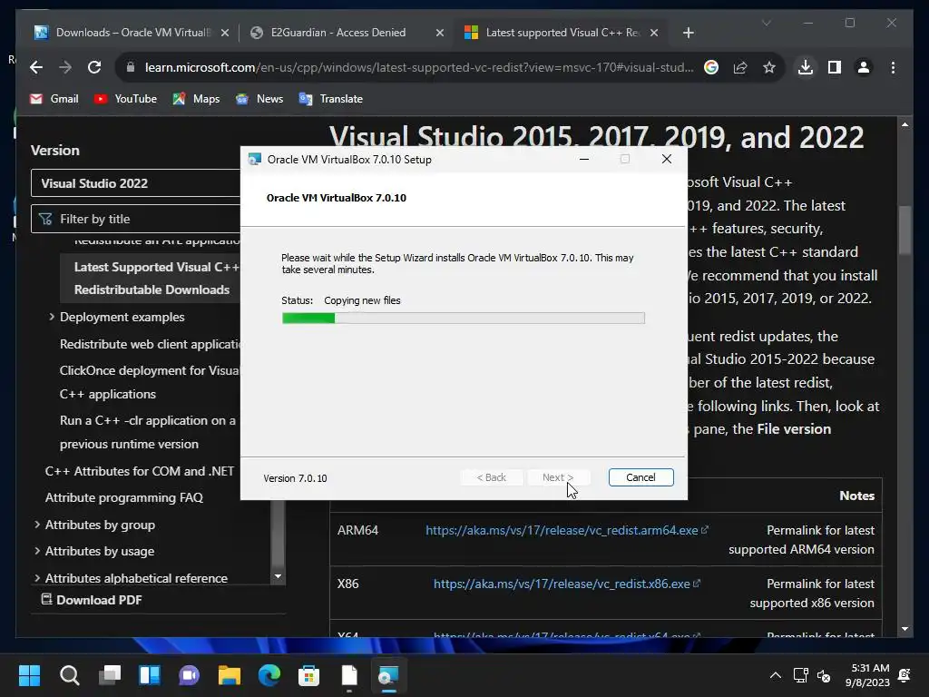Open a new browser tab
The height and width of the screenshot is (697, 929).
pos(688,33)
